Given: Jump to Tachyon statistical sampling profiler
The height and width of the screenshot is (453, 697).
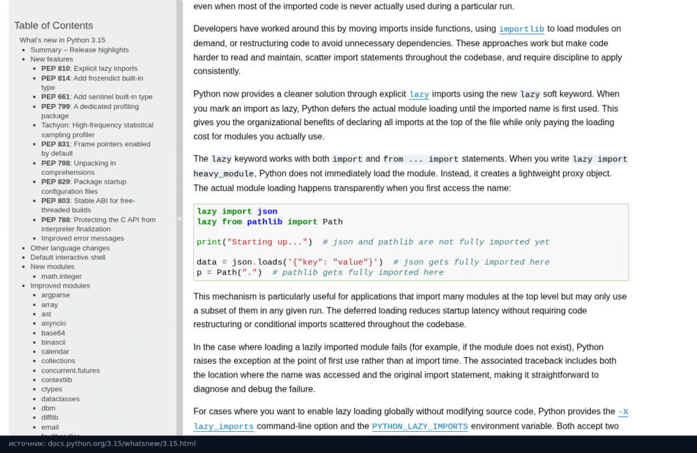Looking at the screenshot, I should [x=97, y=130].
